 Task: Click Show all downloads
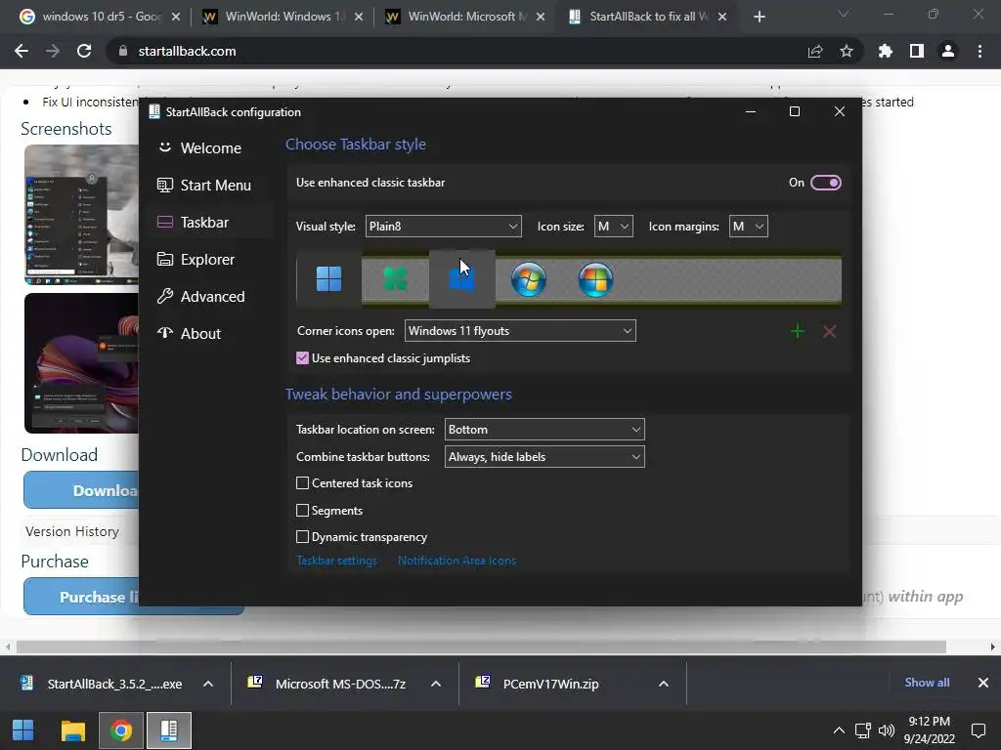(927, 683)
